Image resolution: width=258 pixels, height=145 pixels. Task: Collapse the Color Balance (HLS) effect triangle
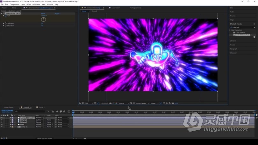click(x=2, y=13)
